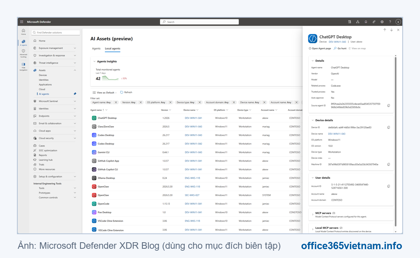Remove the Device name filter

coord(264,102)
